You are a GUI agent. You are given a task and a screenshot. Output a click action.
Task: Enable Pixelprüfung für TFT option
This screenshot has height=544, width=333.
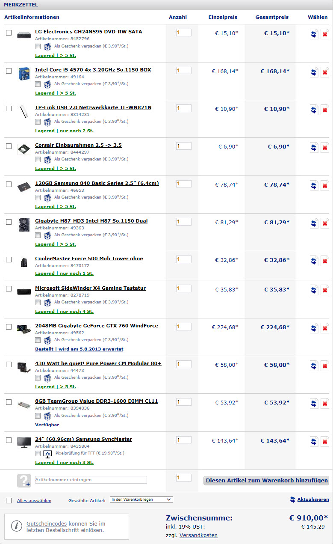tap(38, 453)
